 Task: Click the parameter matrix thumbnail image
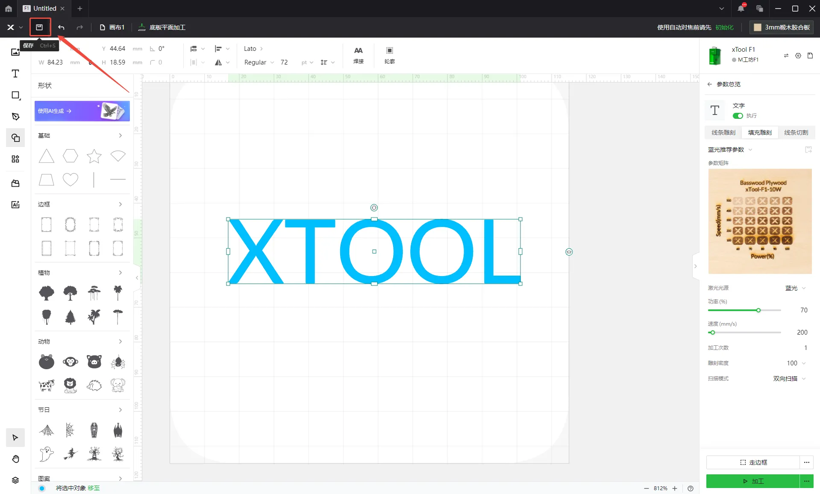click(760, 221)
